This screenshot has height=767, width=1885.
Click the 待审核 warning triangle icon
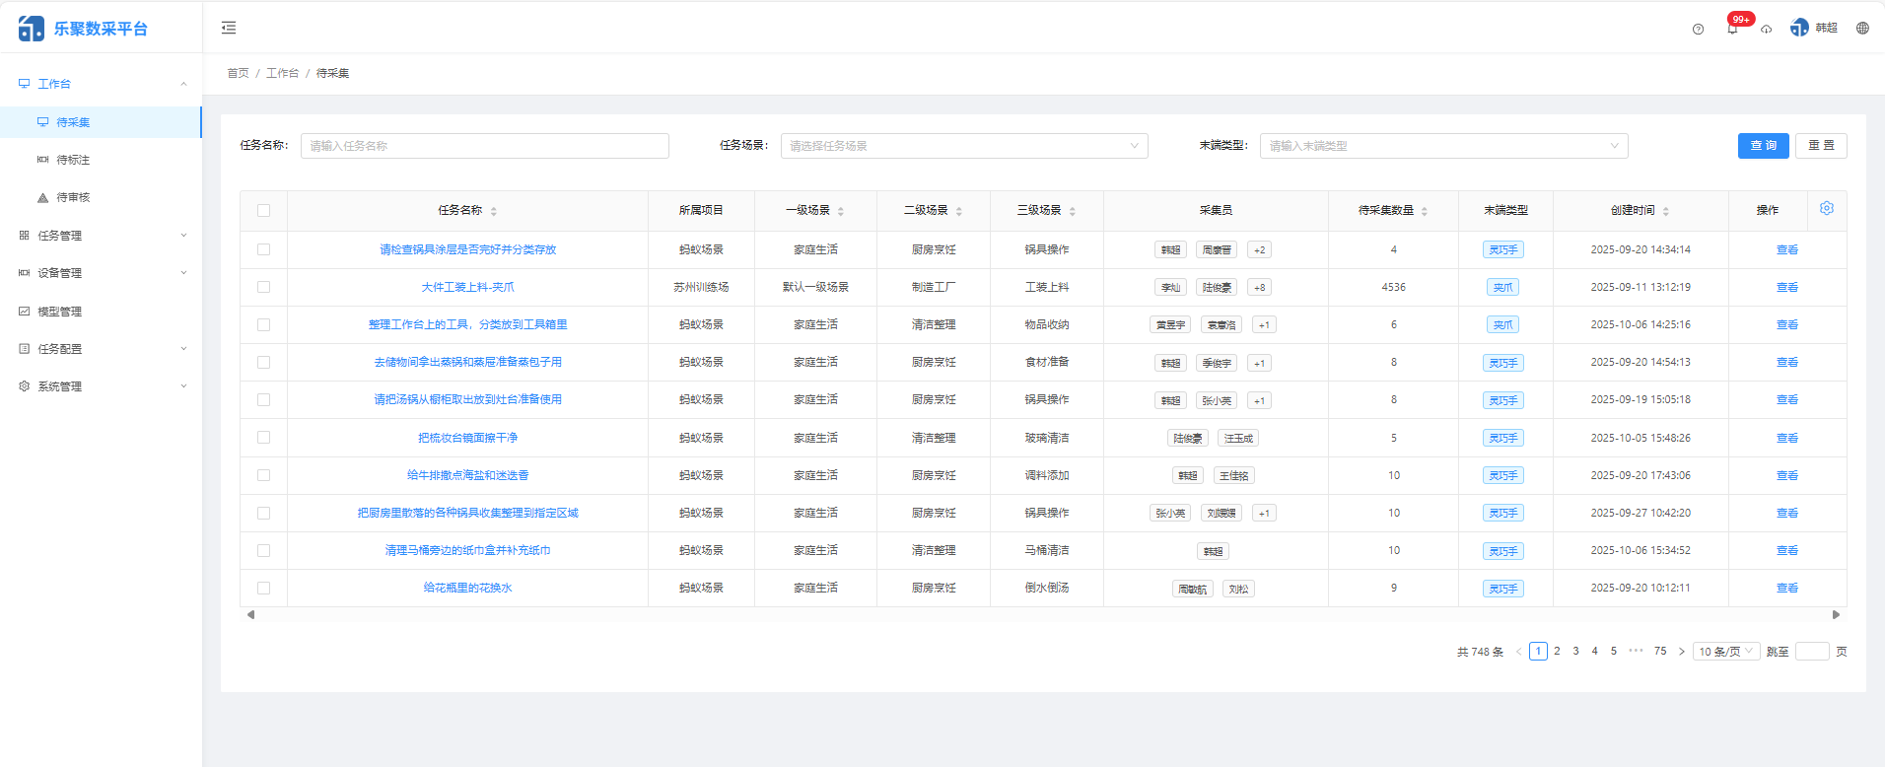42,198
